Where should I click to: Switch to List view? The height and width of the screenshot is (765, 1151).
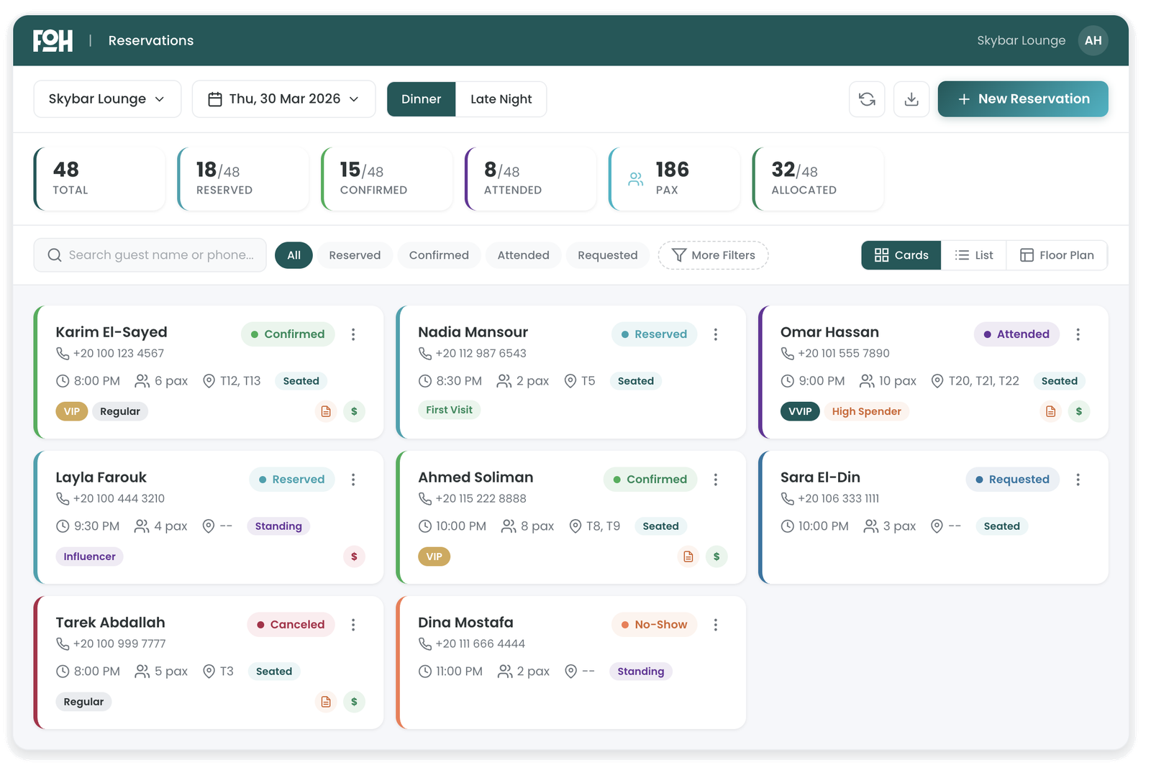click(973, 255)
